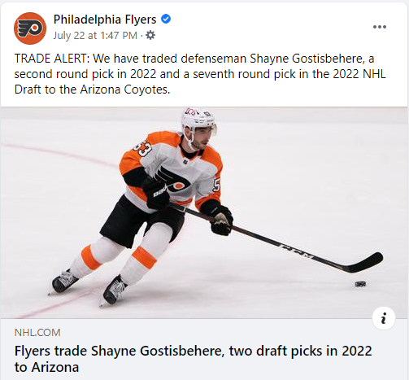Click the TRADE ALERT post text
Image resolution: width=409 pixels, height=380 pixels.
coord(200,74)
